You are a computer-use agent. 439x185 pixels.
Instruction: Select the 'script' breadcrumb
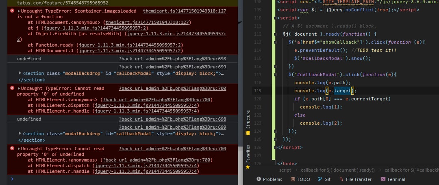click(285, 170)
